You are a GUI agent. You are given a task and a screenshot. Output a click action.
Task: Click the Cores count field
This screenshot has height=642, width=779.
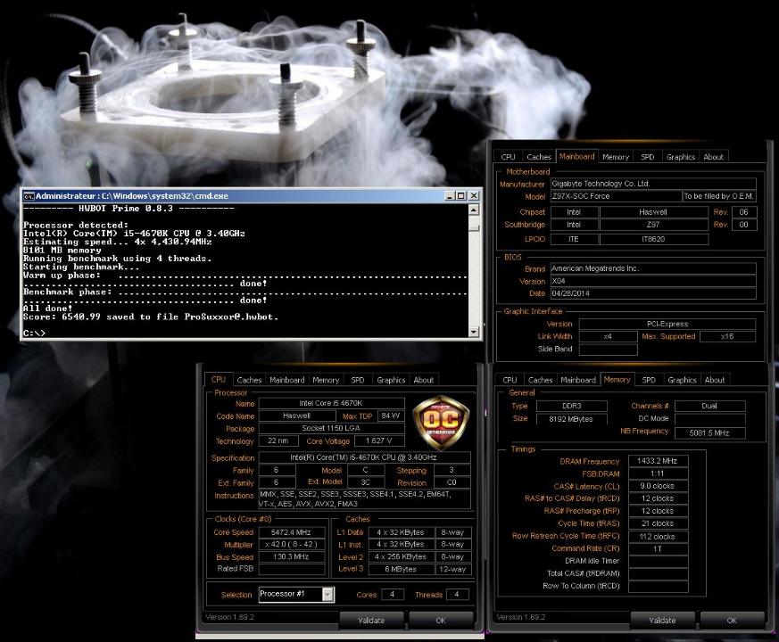point(392,595)
